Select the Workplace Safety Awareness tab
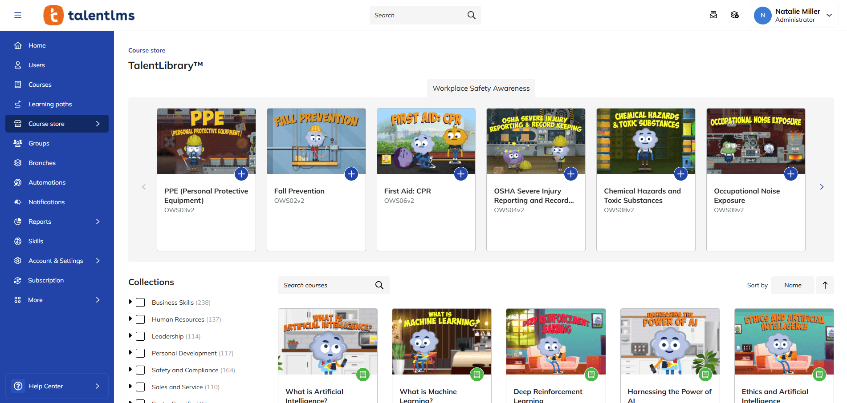The width and height of the screenshot is (847, 403). pos(481,88)
